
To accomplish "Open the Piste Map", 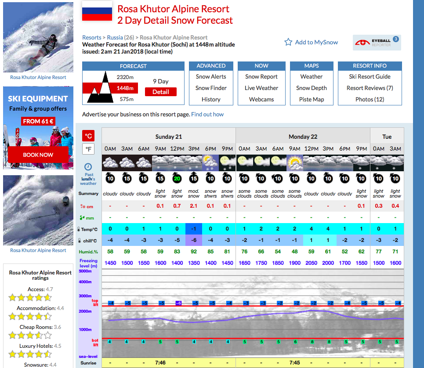I will (312, 99).
